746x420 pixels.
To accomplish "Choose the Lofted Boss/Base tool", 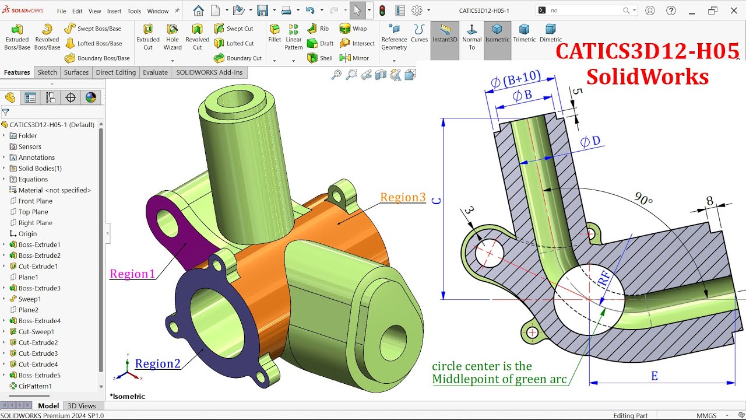I will pos(93,43).
